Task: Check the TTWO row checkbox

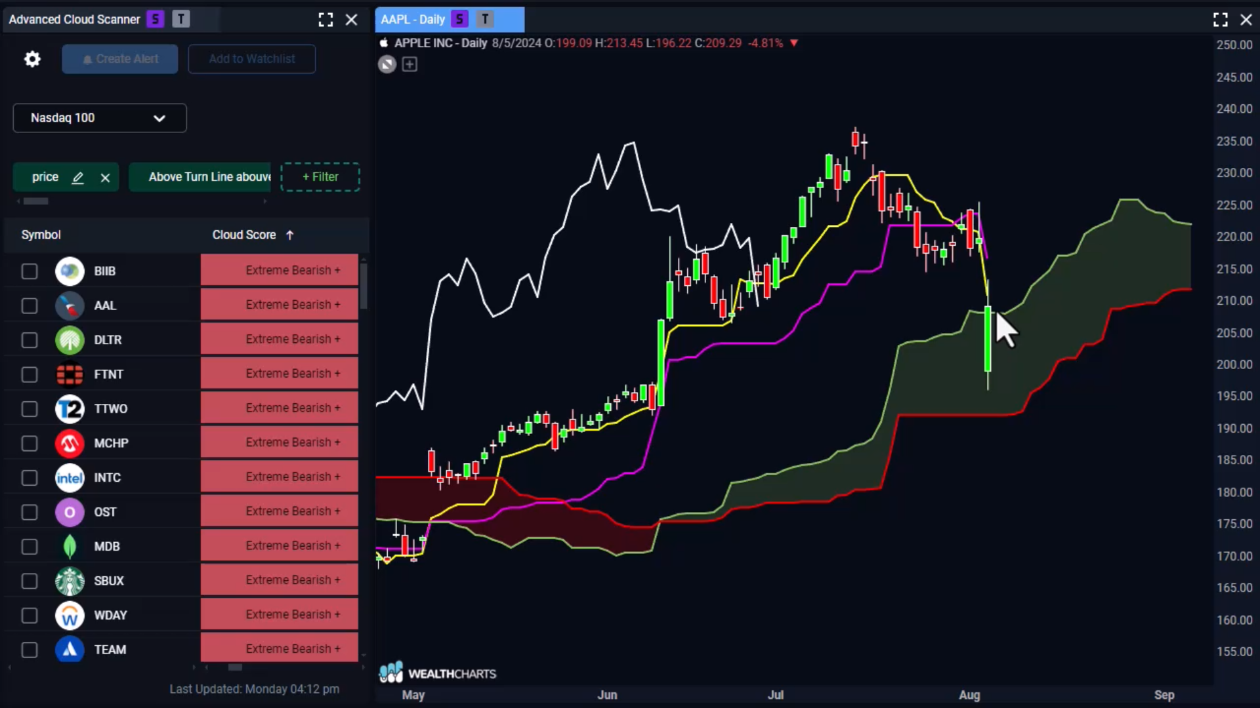Action: click(x=30, y=409)
